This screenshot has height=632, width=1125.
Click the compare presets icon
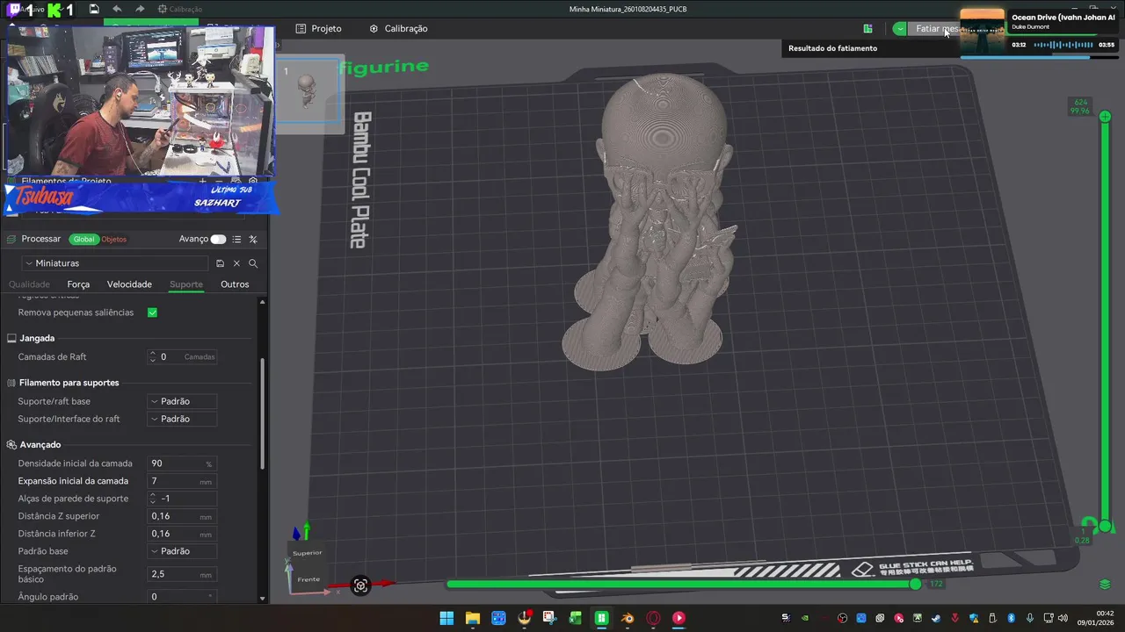click(253, 239)
